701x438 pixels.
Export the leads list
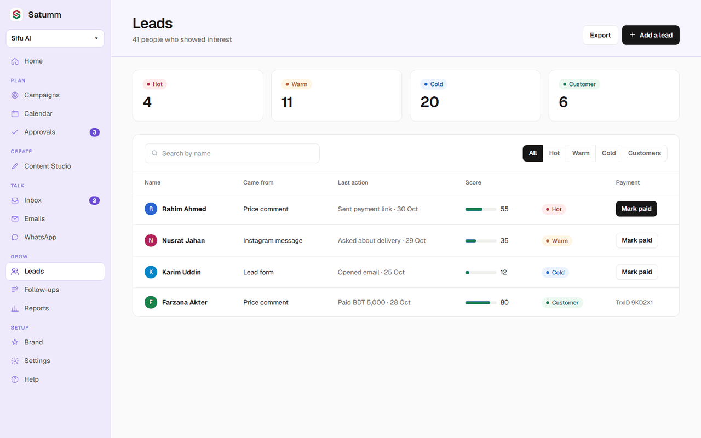click(x=600, y=35)
